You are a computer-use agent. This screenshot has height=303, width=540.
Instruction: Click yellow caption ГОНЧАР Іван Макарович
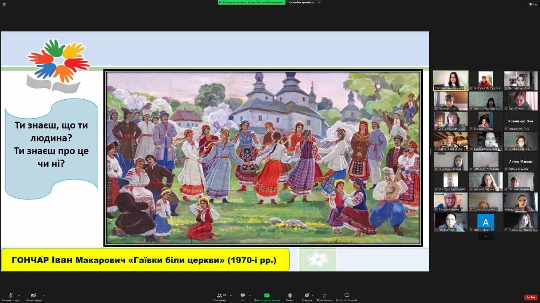pos(145,260)
